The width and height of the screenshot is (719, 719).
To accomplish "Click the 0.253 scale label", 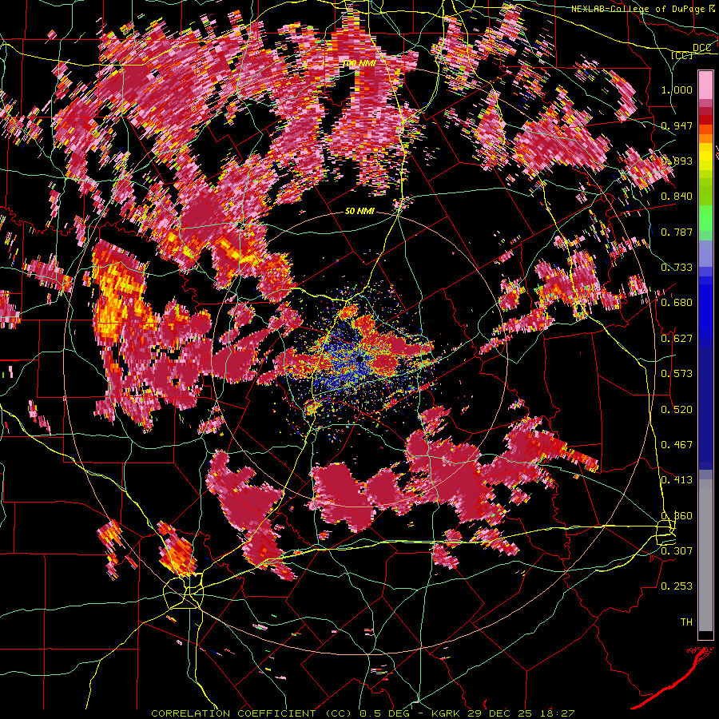I will pyautogui.click(x=677, y=586).
